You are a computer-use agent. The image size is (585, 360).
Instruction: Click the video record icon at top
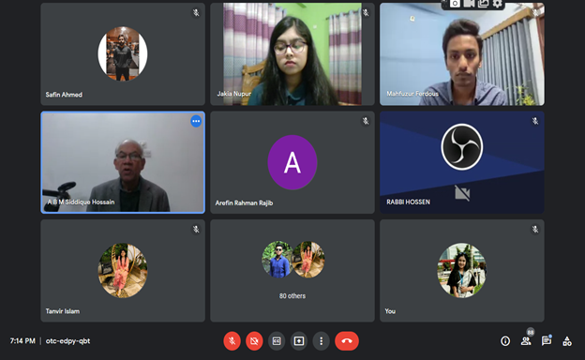point(469,4)
